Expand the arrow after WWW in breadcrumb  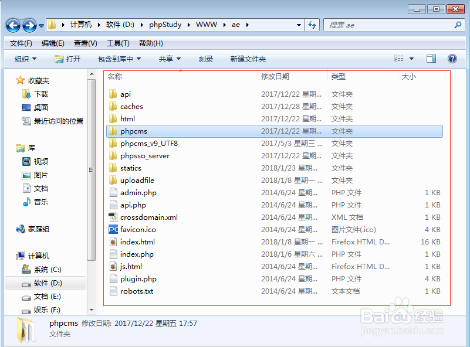click(225, 25)
